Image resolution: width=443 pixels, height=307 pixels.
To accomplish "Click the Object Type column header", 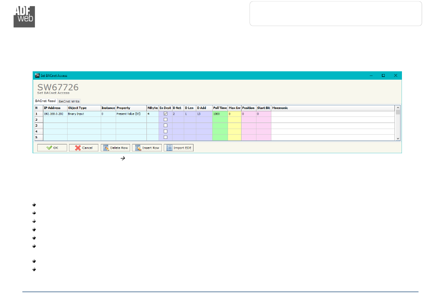I will click(x=84, y=108).
